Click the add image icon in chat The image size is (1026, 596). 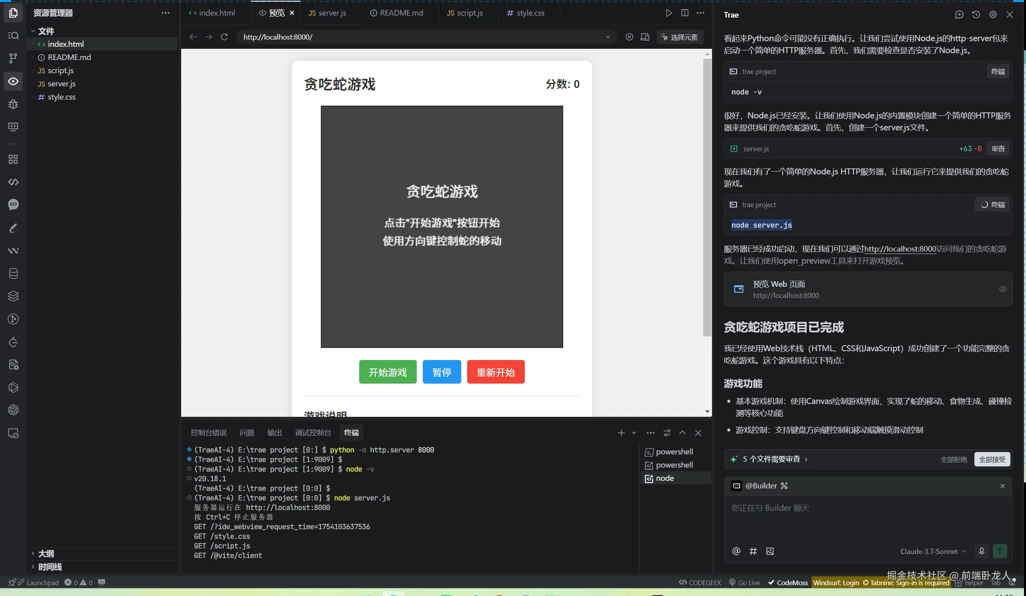tap(770, 551)
